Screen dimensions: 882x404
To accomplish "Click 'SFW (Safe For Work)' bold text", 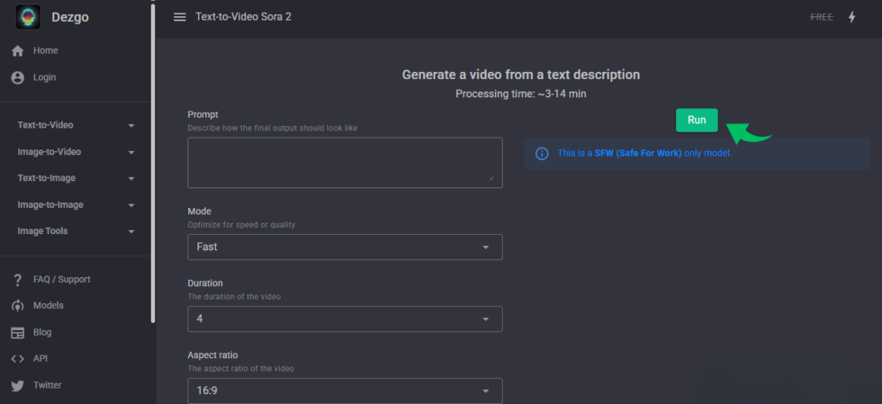I will 638,153.
